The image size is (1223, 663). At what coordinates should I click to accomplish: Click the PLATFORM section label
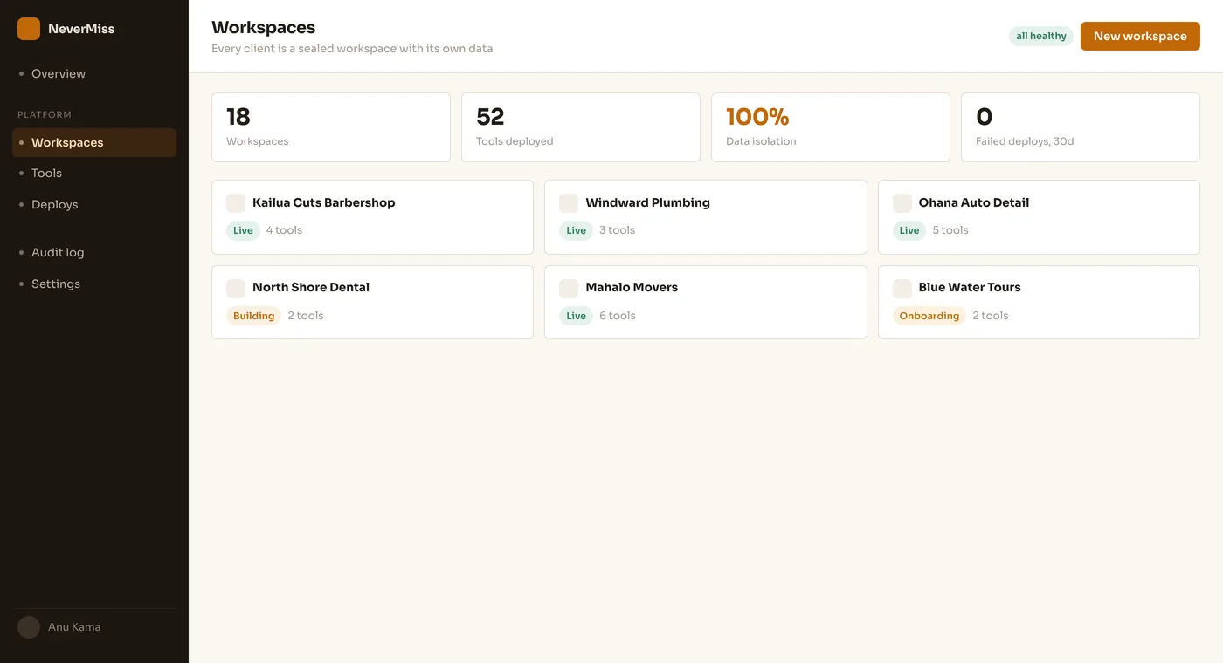pyautogui.click(x=45, y=114)
